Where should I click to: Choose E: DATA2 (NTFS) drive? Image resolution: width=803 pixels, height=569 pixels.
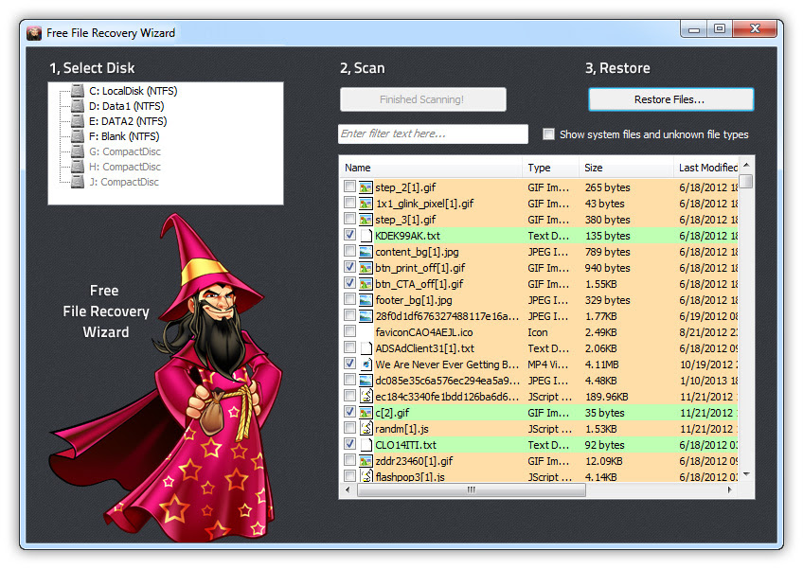[x=134, y=121]
